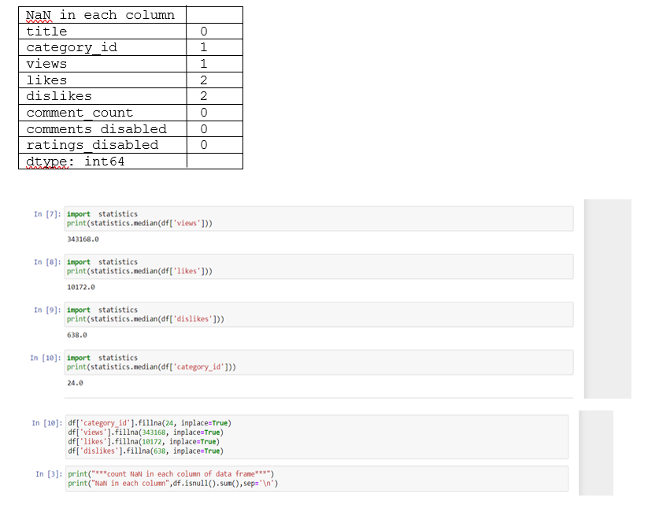This screenshot has height=505, width=659.
Task: Click the likes count cell showing 2
Action: [x=202, y=80]
